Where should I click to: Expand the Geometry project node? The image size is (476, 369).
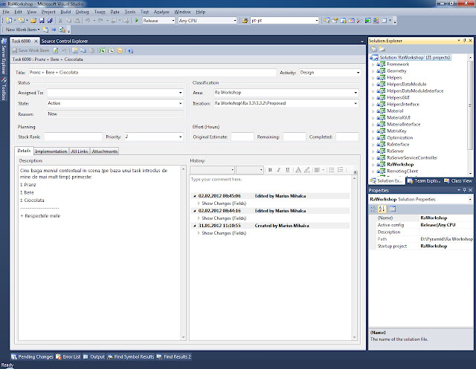pyautogui.click(x=373, y=71)
